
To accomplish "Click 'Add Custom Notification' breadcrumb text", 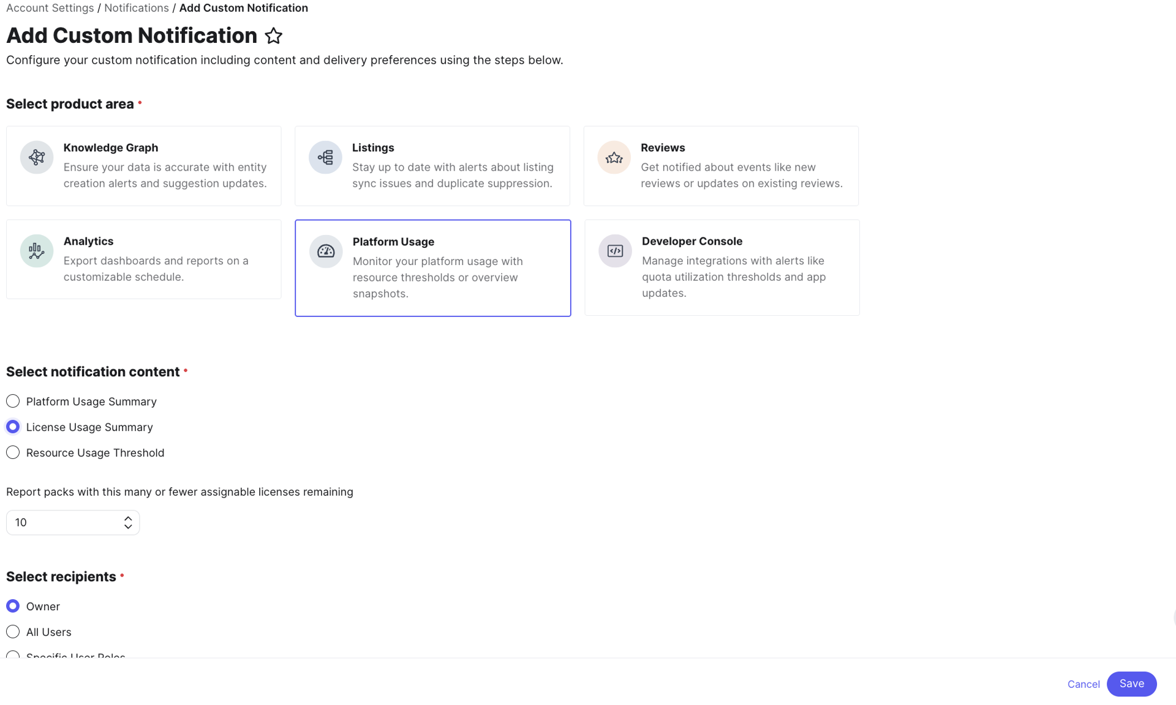I will (x=244, y=8).
